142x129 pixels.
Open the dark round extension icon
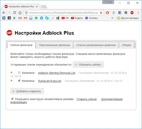(126, 13)
